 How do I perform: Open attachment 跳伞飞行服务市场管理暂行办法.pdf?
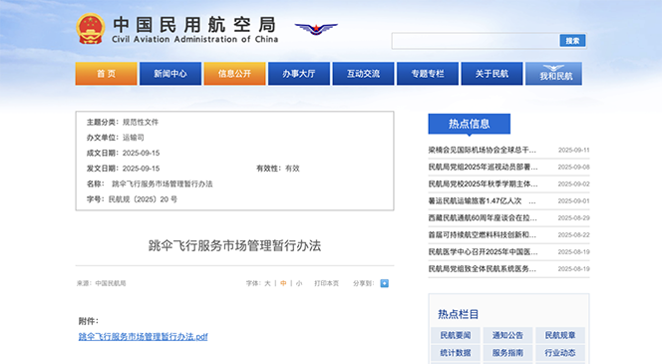(144, 336)
